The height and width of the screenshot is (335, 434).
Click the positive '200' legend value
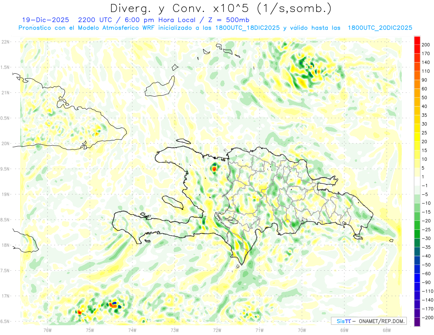point(426,45)
